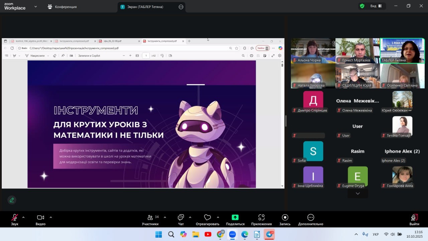Show more participants with the down chevron
The height and width of the screenshot is (241, 428).
(358, 193)
